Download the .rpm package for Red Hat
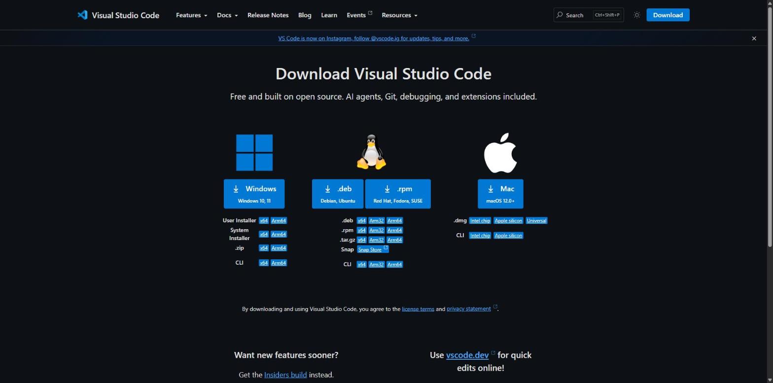This screenshot has width=773, height=383. [398, 194]
